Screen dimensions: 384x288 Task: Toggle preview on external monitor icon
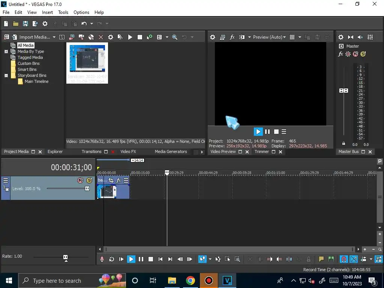(x=222, y=37)
